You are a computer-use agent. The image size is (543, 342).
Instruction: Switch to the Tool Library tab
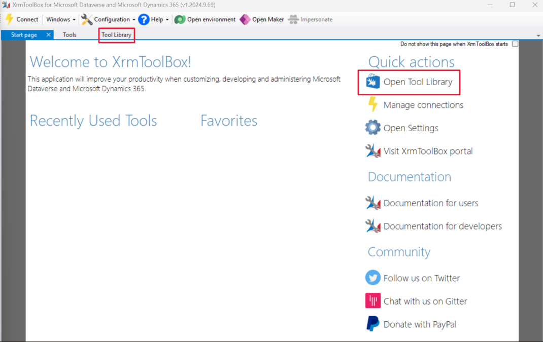click(116, 35)
